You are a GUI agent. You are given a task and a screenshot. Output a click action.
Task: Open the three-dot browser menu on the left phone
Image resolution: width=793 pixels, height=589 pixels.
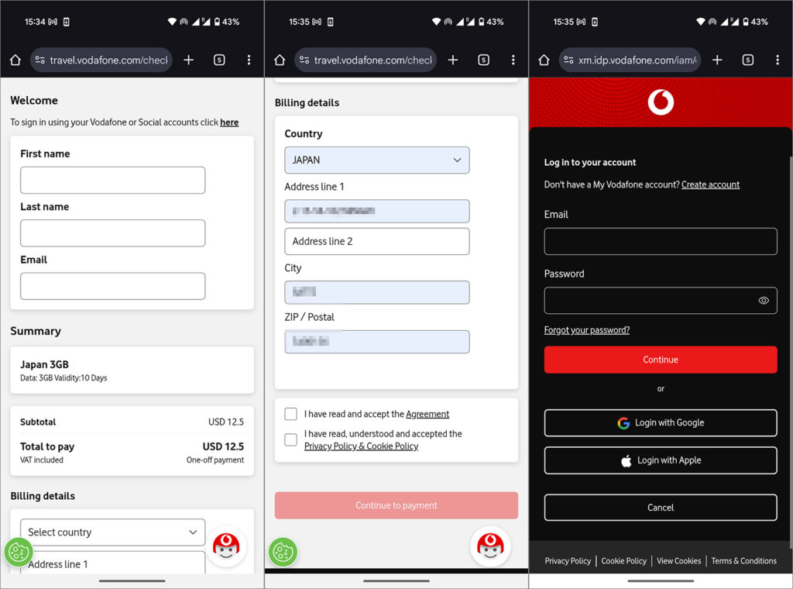(x=249, y=60)
